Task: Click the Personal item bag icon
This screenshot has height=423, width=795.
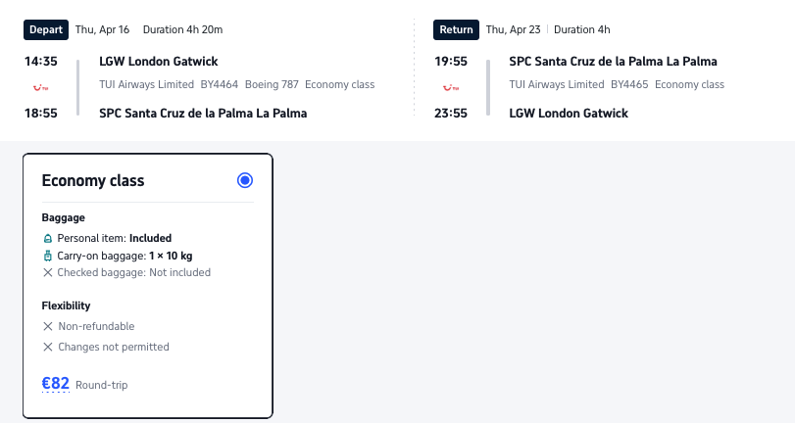Action: pyautogui.click(x=48, y=238)
